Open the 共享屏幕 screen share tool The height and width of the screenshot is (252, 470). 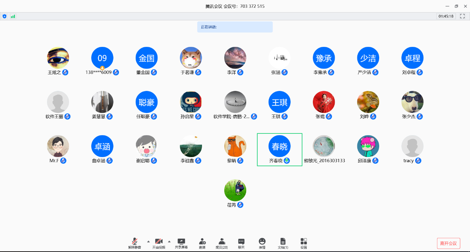181,243
